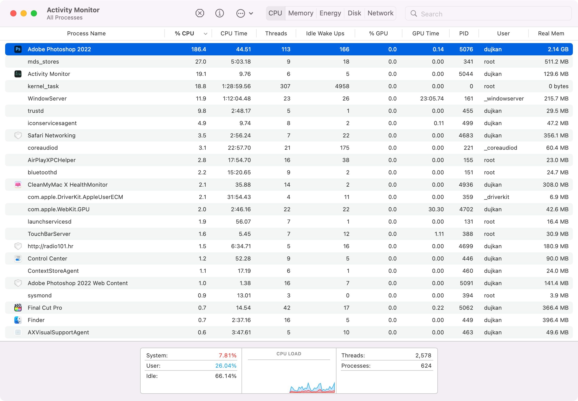Click the Processes count 624
The width and height of the screenshot is (578, 401).
coord(426,366)
